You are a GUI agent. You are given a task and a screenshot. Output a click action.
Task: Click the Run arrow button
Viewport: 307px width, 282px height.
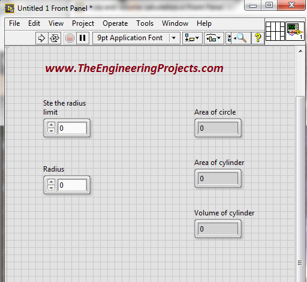click(x=41, y=38)
